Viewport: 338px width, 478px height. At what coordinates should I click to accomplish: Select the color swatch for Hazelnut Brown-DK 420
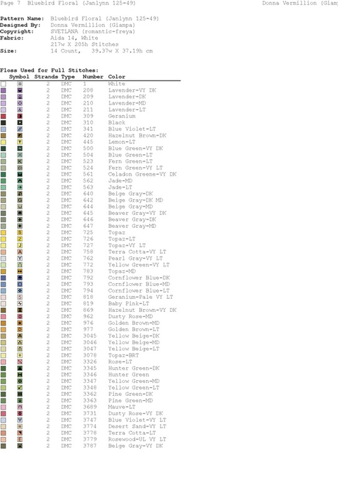[3, 135]
